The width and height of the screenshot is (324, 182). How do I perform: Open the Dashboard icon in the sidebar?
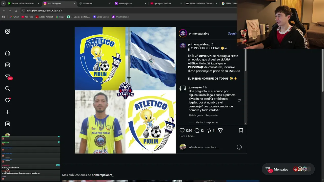(x=8, y=124)
